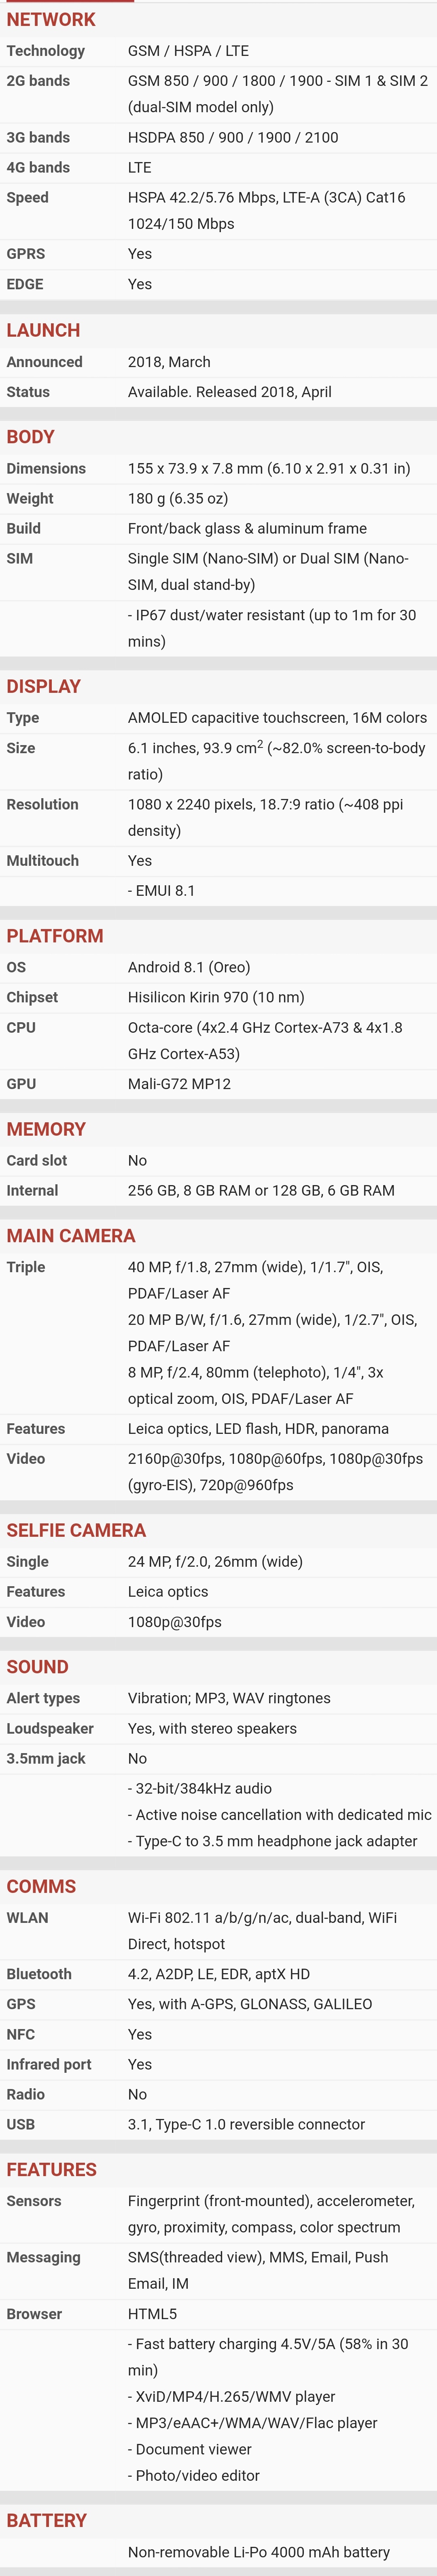Click the BODY section heading
The height and width of the screenshot is (2576, 437).
coord(30,437)
